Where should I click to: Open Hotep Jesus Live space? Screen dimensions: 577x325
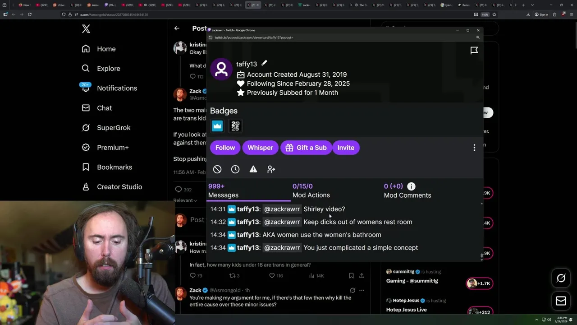click(x=406, y=310)
